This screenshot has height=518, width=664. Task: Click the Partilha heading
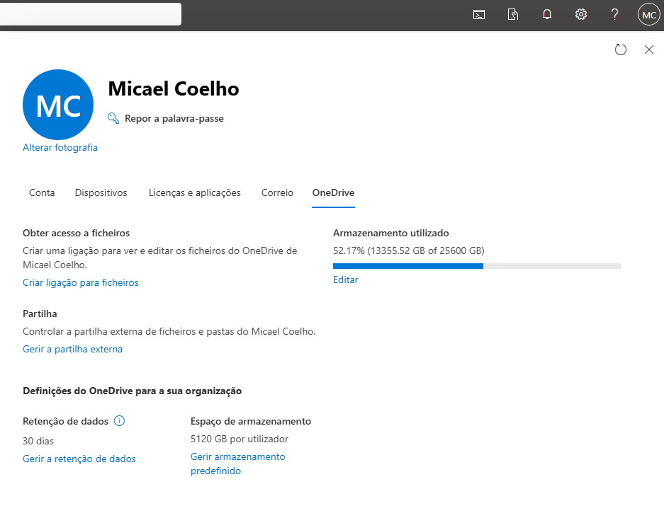pyautogui.click(x=40, y=313)
